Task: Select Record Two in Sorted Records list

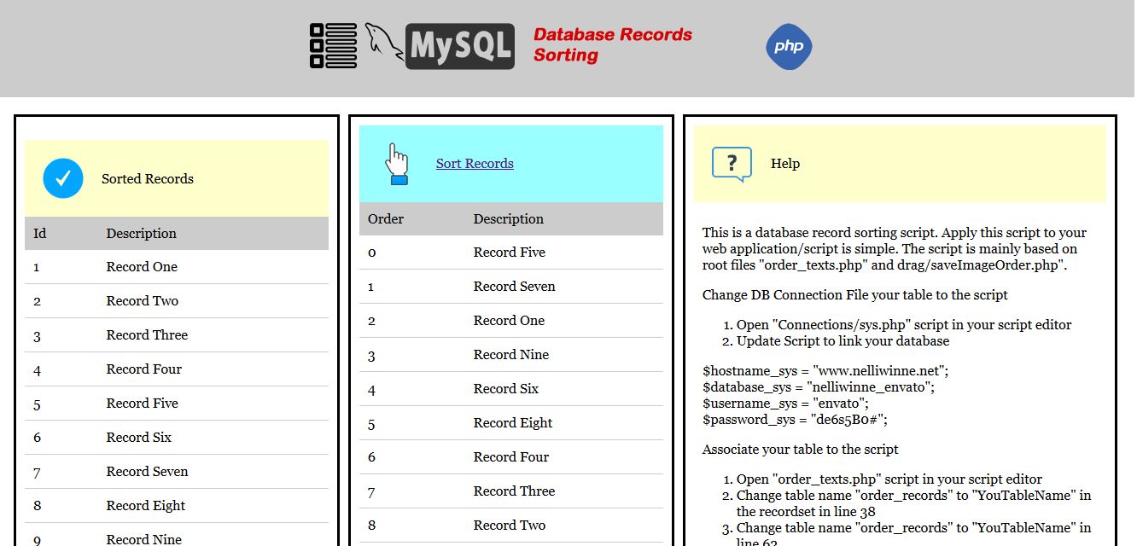Action: click(x=143, y=301)
